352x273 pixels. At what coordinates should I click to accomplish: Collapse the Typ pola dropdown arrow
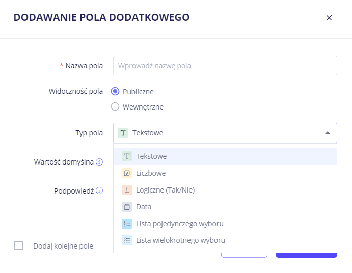click(327, 133)
